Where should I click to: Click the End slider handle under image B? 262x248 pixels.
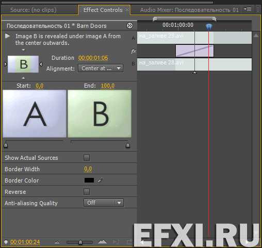point(128,145)
